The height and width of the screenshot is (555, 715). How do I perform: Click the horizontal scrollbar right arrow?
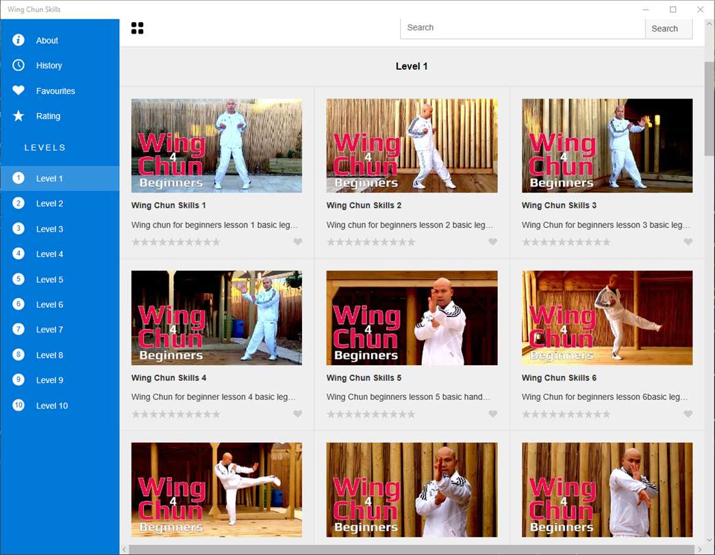[x=700, y=550]
